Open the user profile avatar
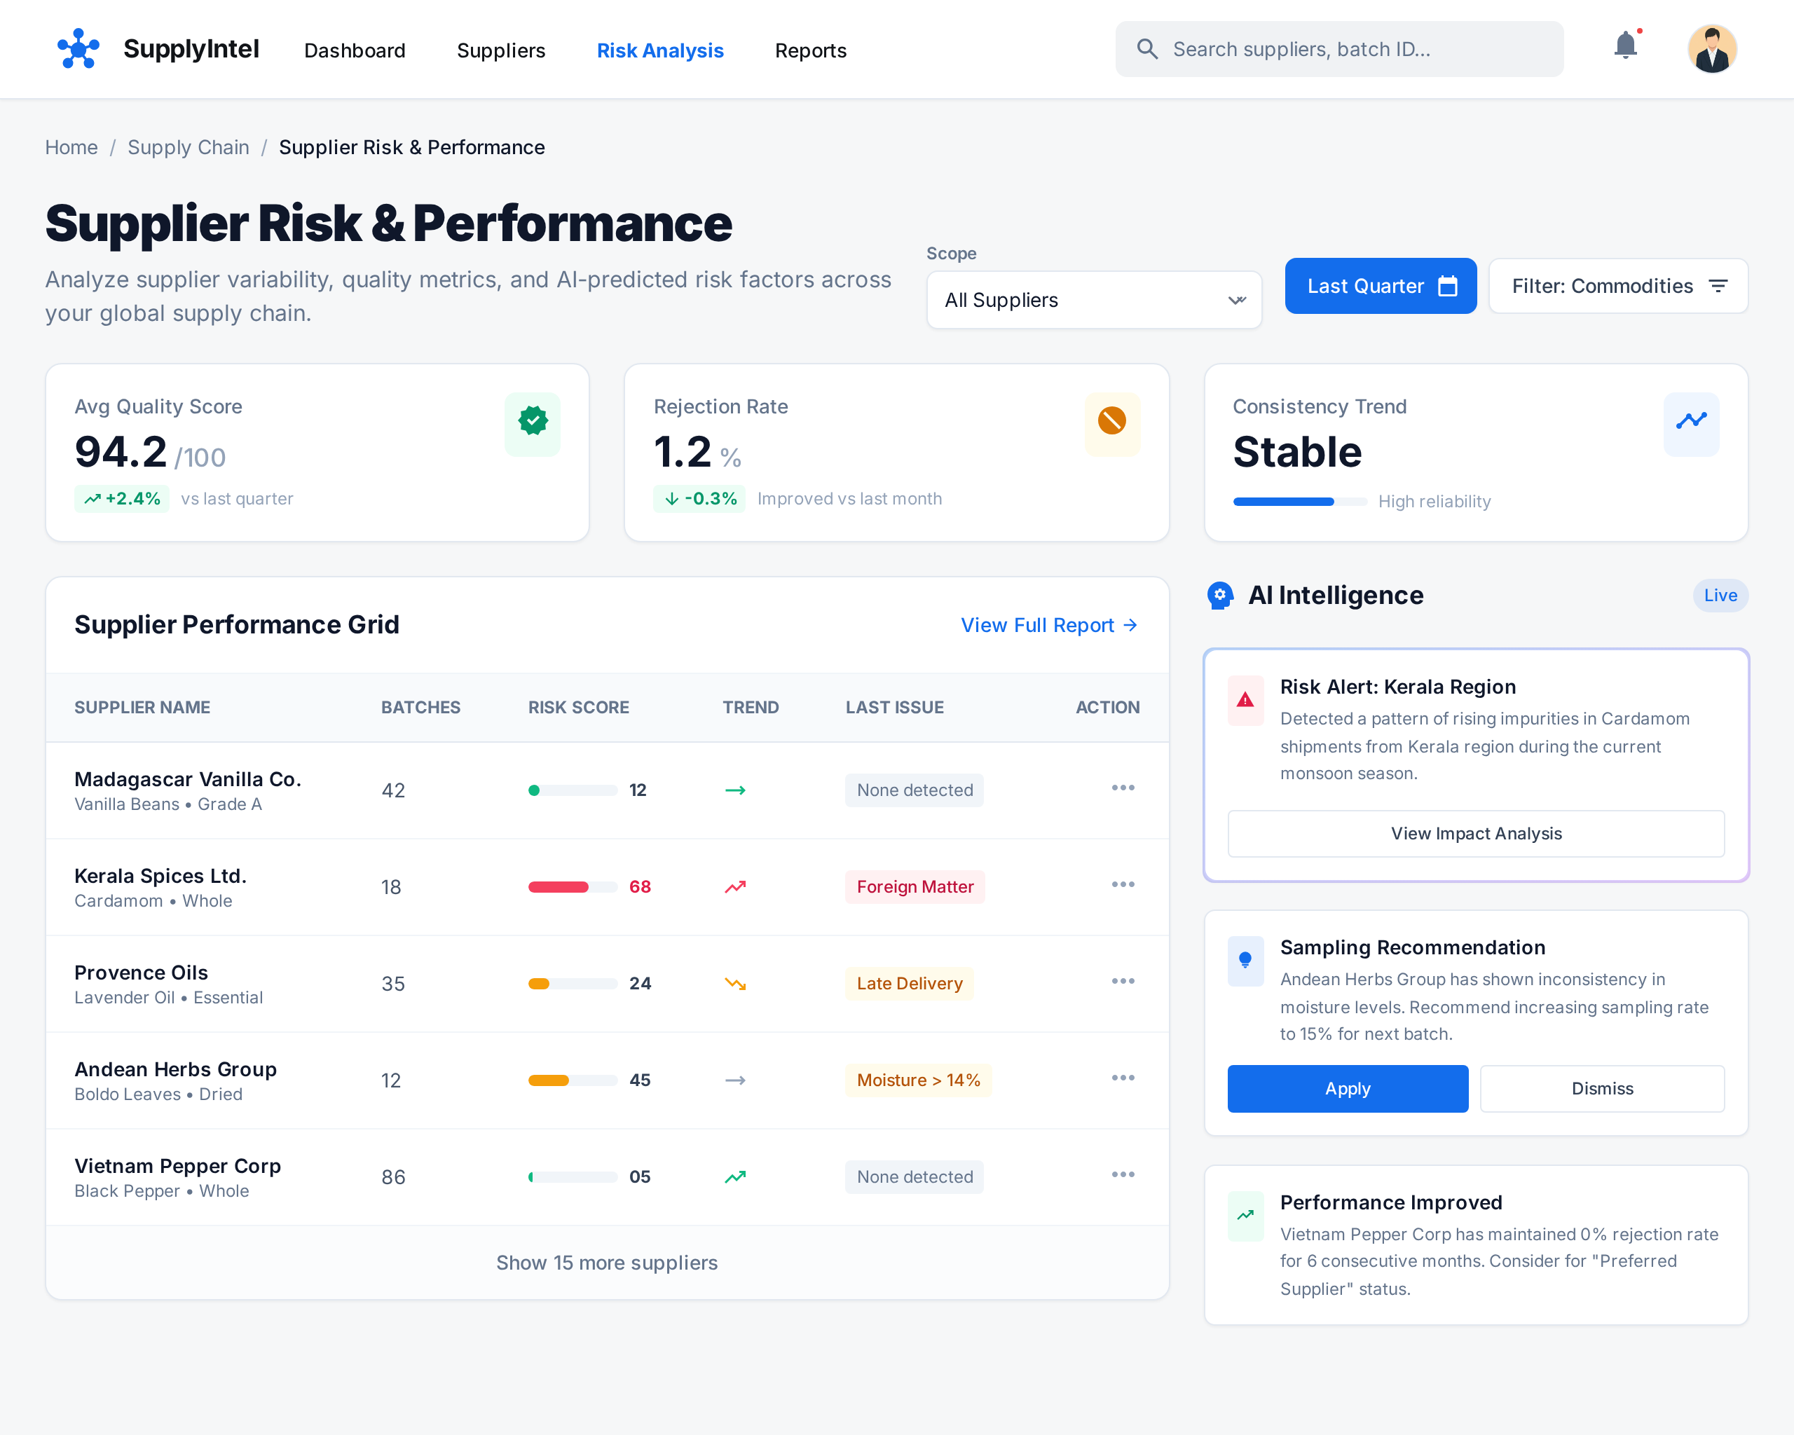 (x=1711, y=49)
